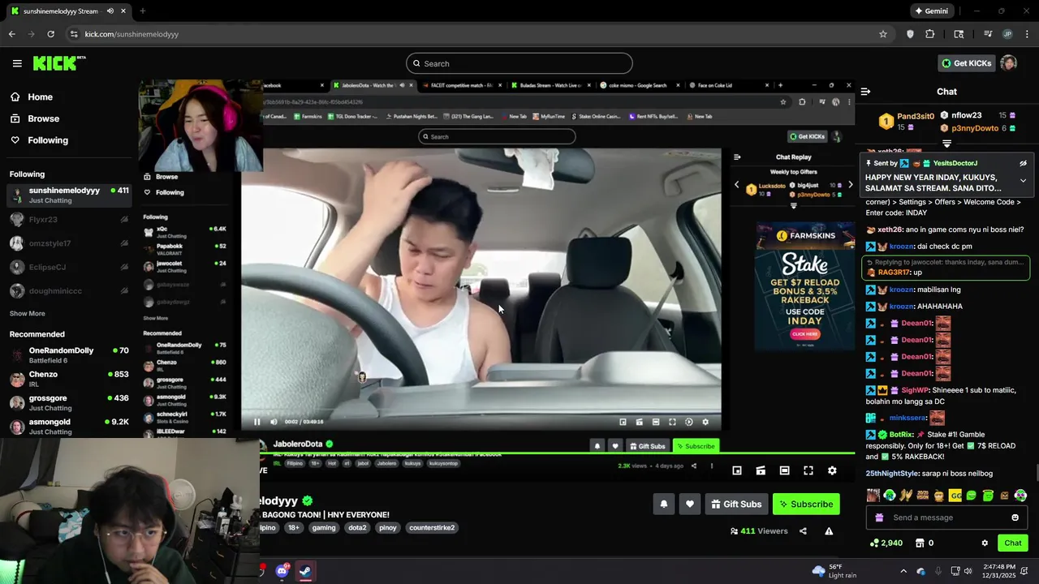Open the taskbar clock and date
This screenshot has height=584, width=1039.
998,571
